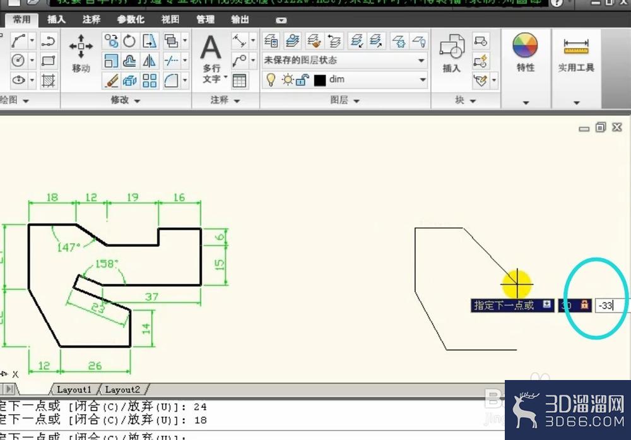Select the Erase tool icon
This screenshot has width=631, height=440.
pos(111,80)
